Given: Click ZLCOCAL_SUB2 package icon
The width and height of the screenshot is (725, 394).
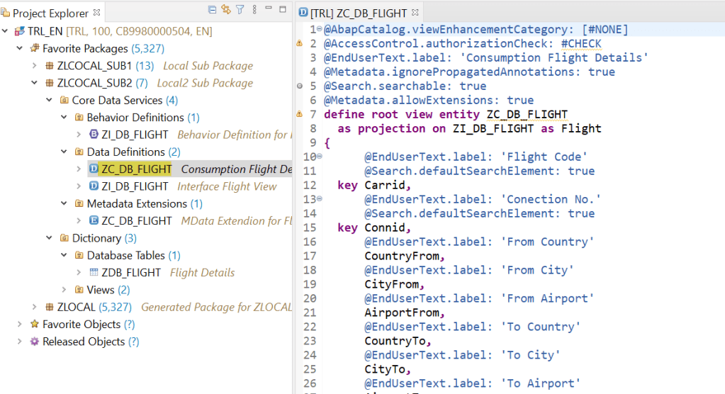Looking at the screenshot, I should (x=50, y=83).
